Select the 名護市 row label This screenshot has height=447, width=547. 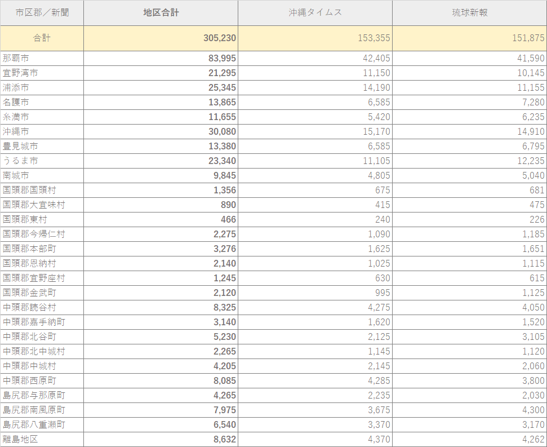[16, 102]
